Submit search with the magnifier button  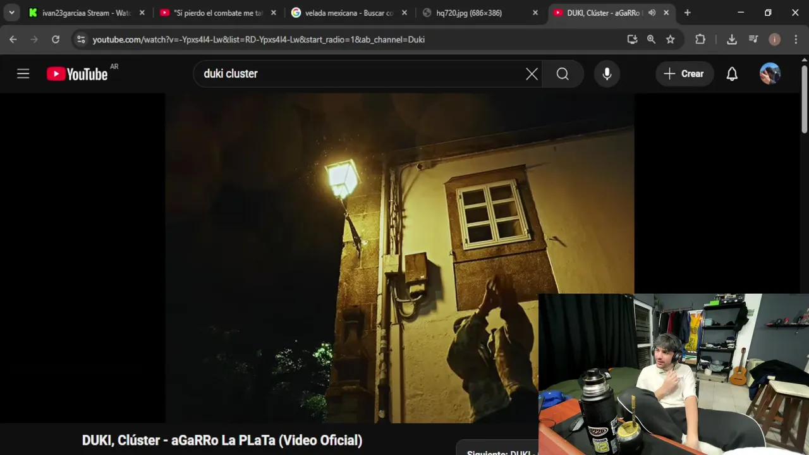(x=563, y=74)
